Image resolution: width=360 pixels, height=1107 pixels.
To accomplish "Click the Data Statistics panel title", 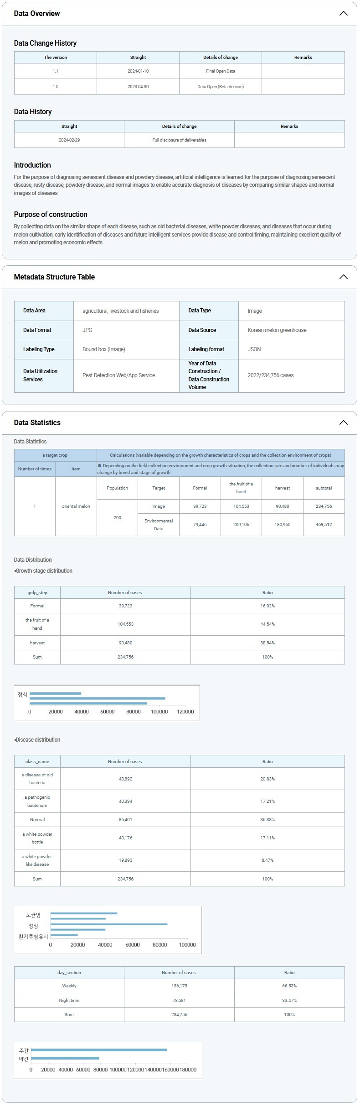I will coord(37,423).
